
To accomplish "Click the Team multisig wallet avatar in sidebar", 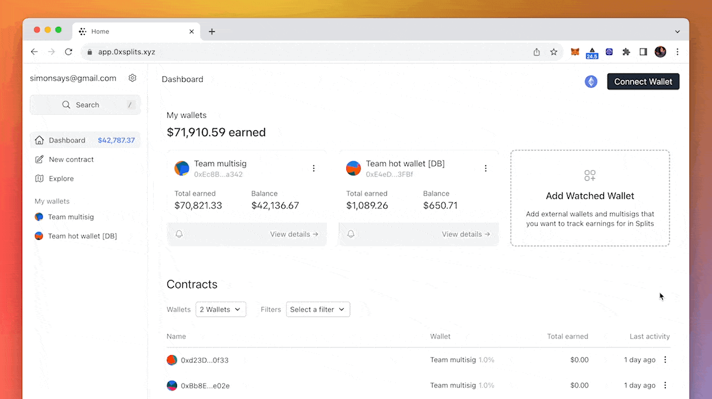I will [x=39, y=217].
